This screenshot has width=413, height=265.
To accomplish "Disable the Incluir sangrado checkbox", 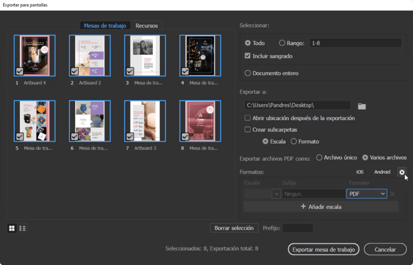I will click(247, 56).
